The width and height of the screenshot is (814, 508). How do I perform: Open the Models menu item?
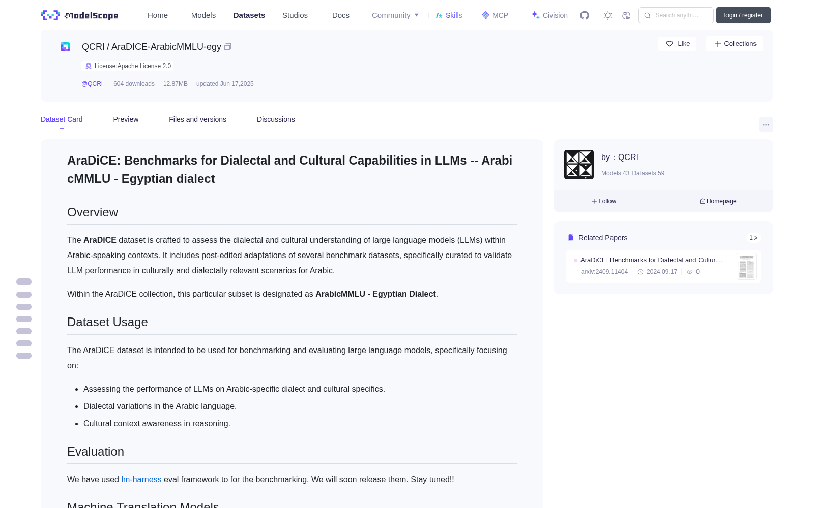[x=203, y=15]
